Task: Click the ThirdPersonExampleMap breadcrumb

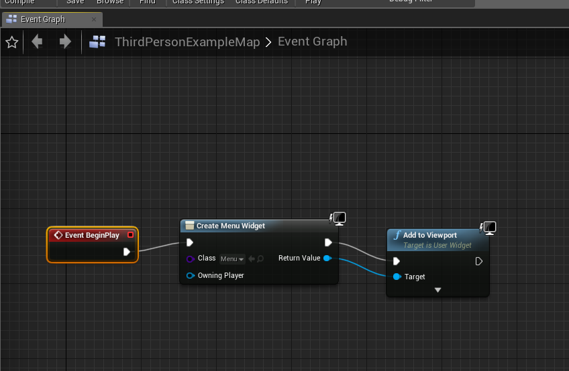Action: click(187, 42)
